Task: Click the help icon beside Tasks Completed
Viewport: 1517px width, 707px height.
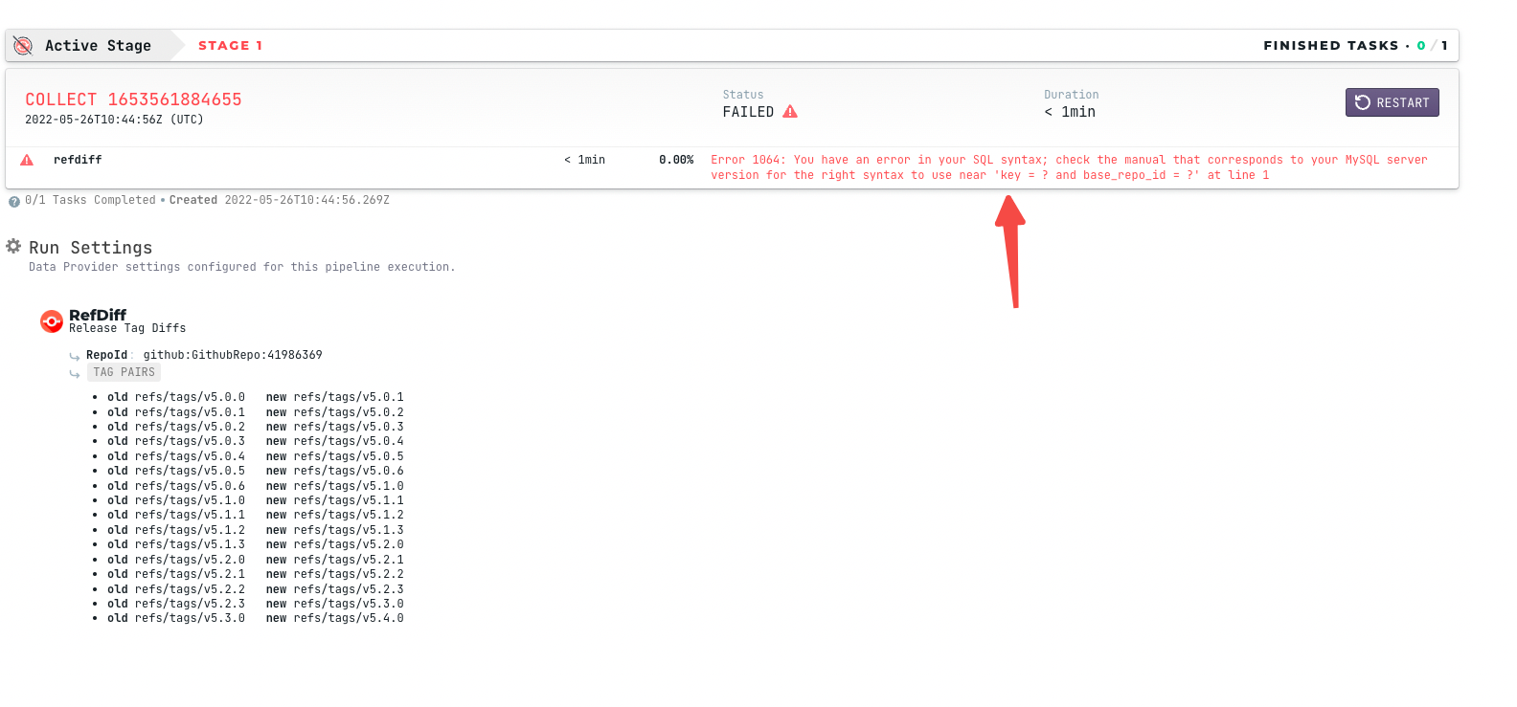Action: click(14, 201)
